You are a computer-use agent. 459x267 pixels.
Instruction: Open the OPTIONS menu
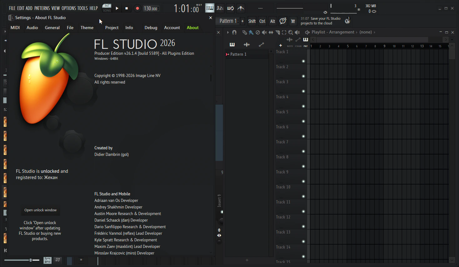coord(68,8)
